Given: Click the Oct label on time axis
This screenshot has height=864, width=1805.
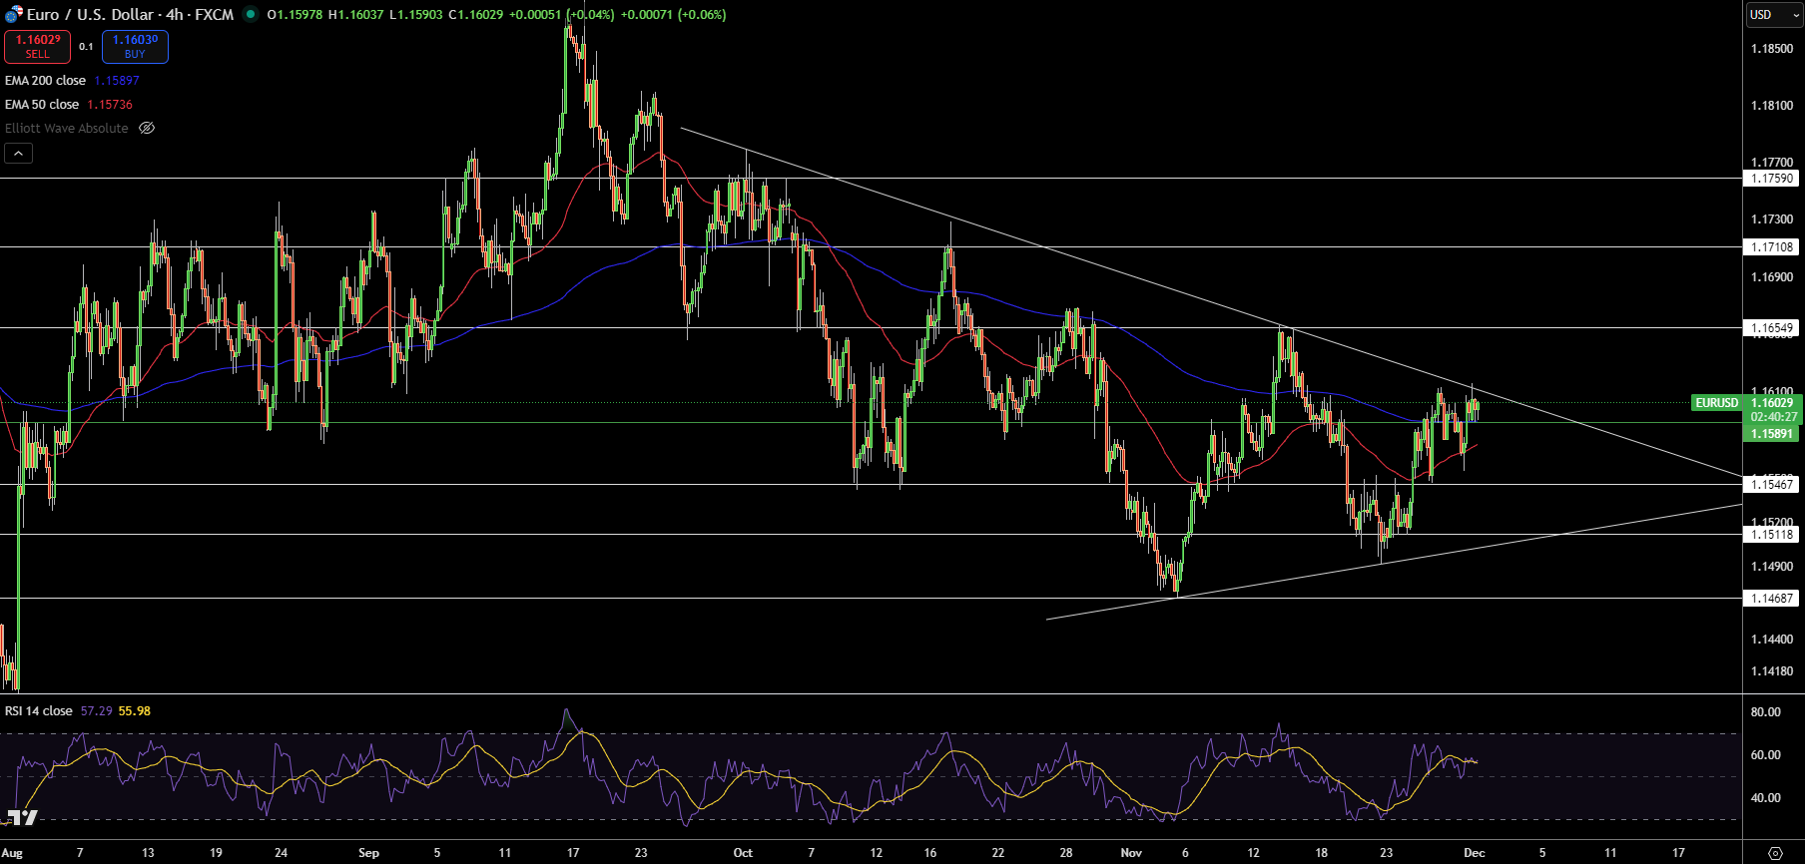Looking at the screenshot, I should coord(743,852).
